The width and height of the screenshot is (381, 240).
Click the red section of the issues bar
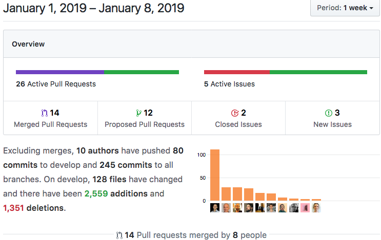click(x=237, y=72)
